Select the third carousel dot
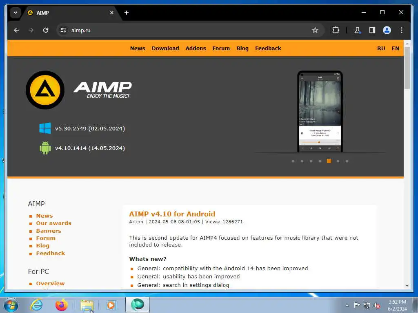Image resolution: width=418 pixels, height=313 pixels. (311, 161)
